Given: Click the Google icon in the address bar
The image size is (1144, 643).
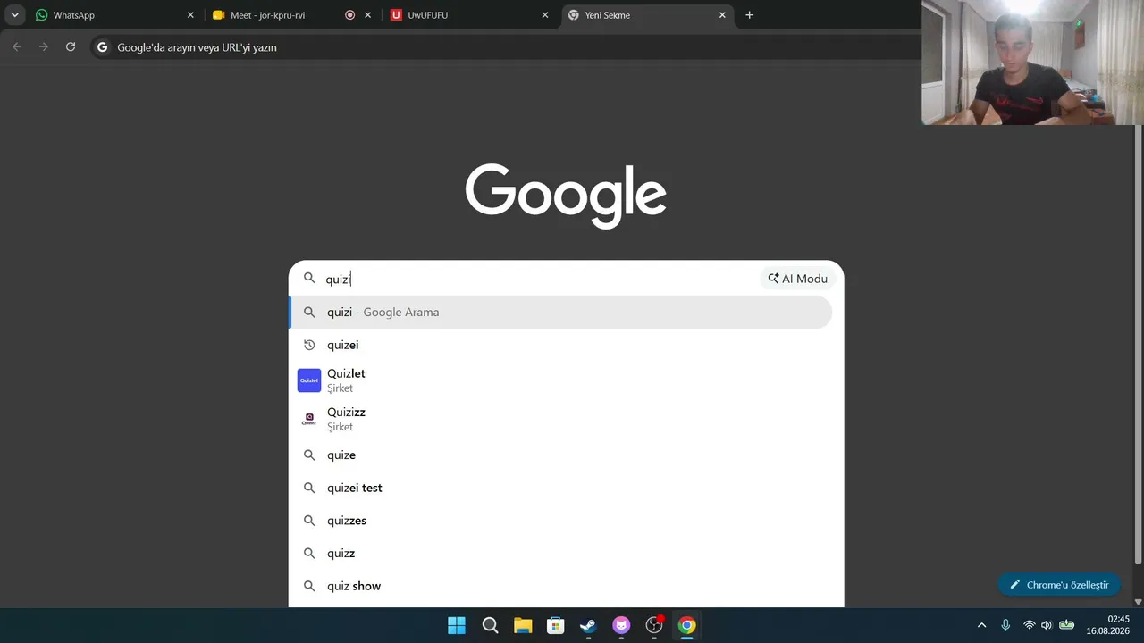Looking at the screenshot, I should (102, 47).
